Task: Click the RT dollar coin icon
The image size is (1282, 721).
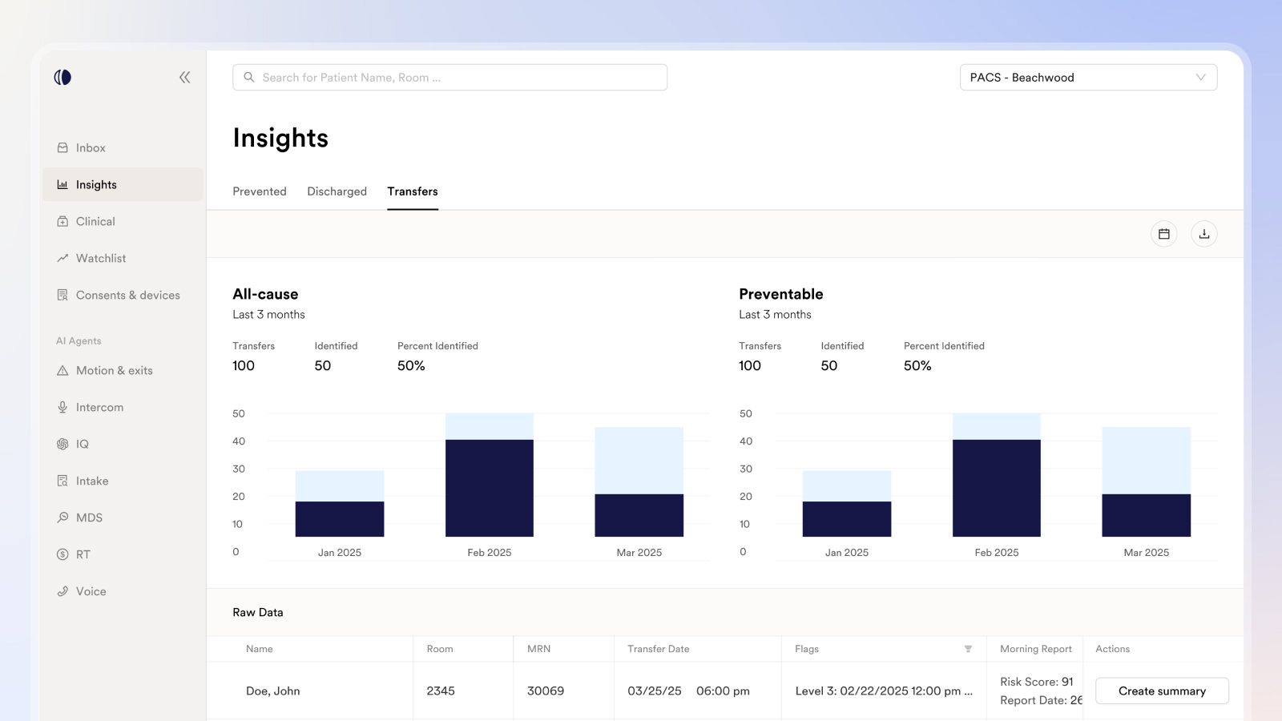Action: coord(62,554)
